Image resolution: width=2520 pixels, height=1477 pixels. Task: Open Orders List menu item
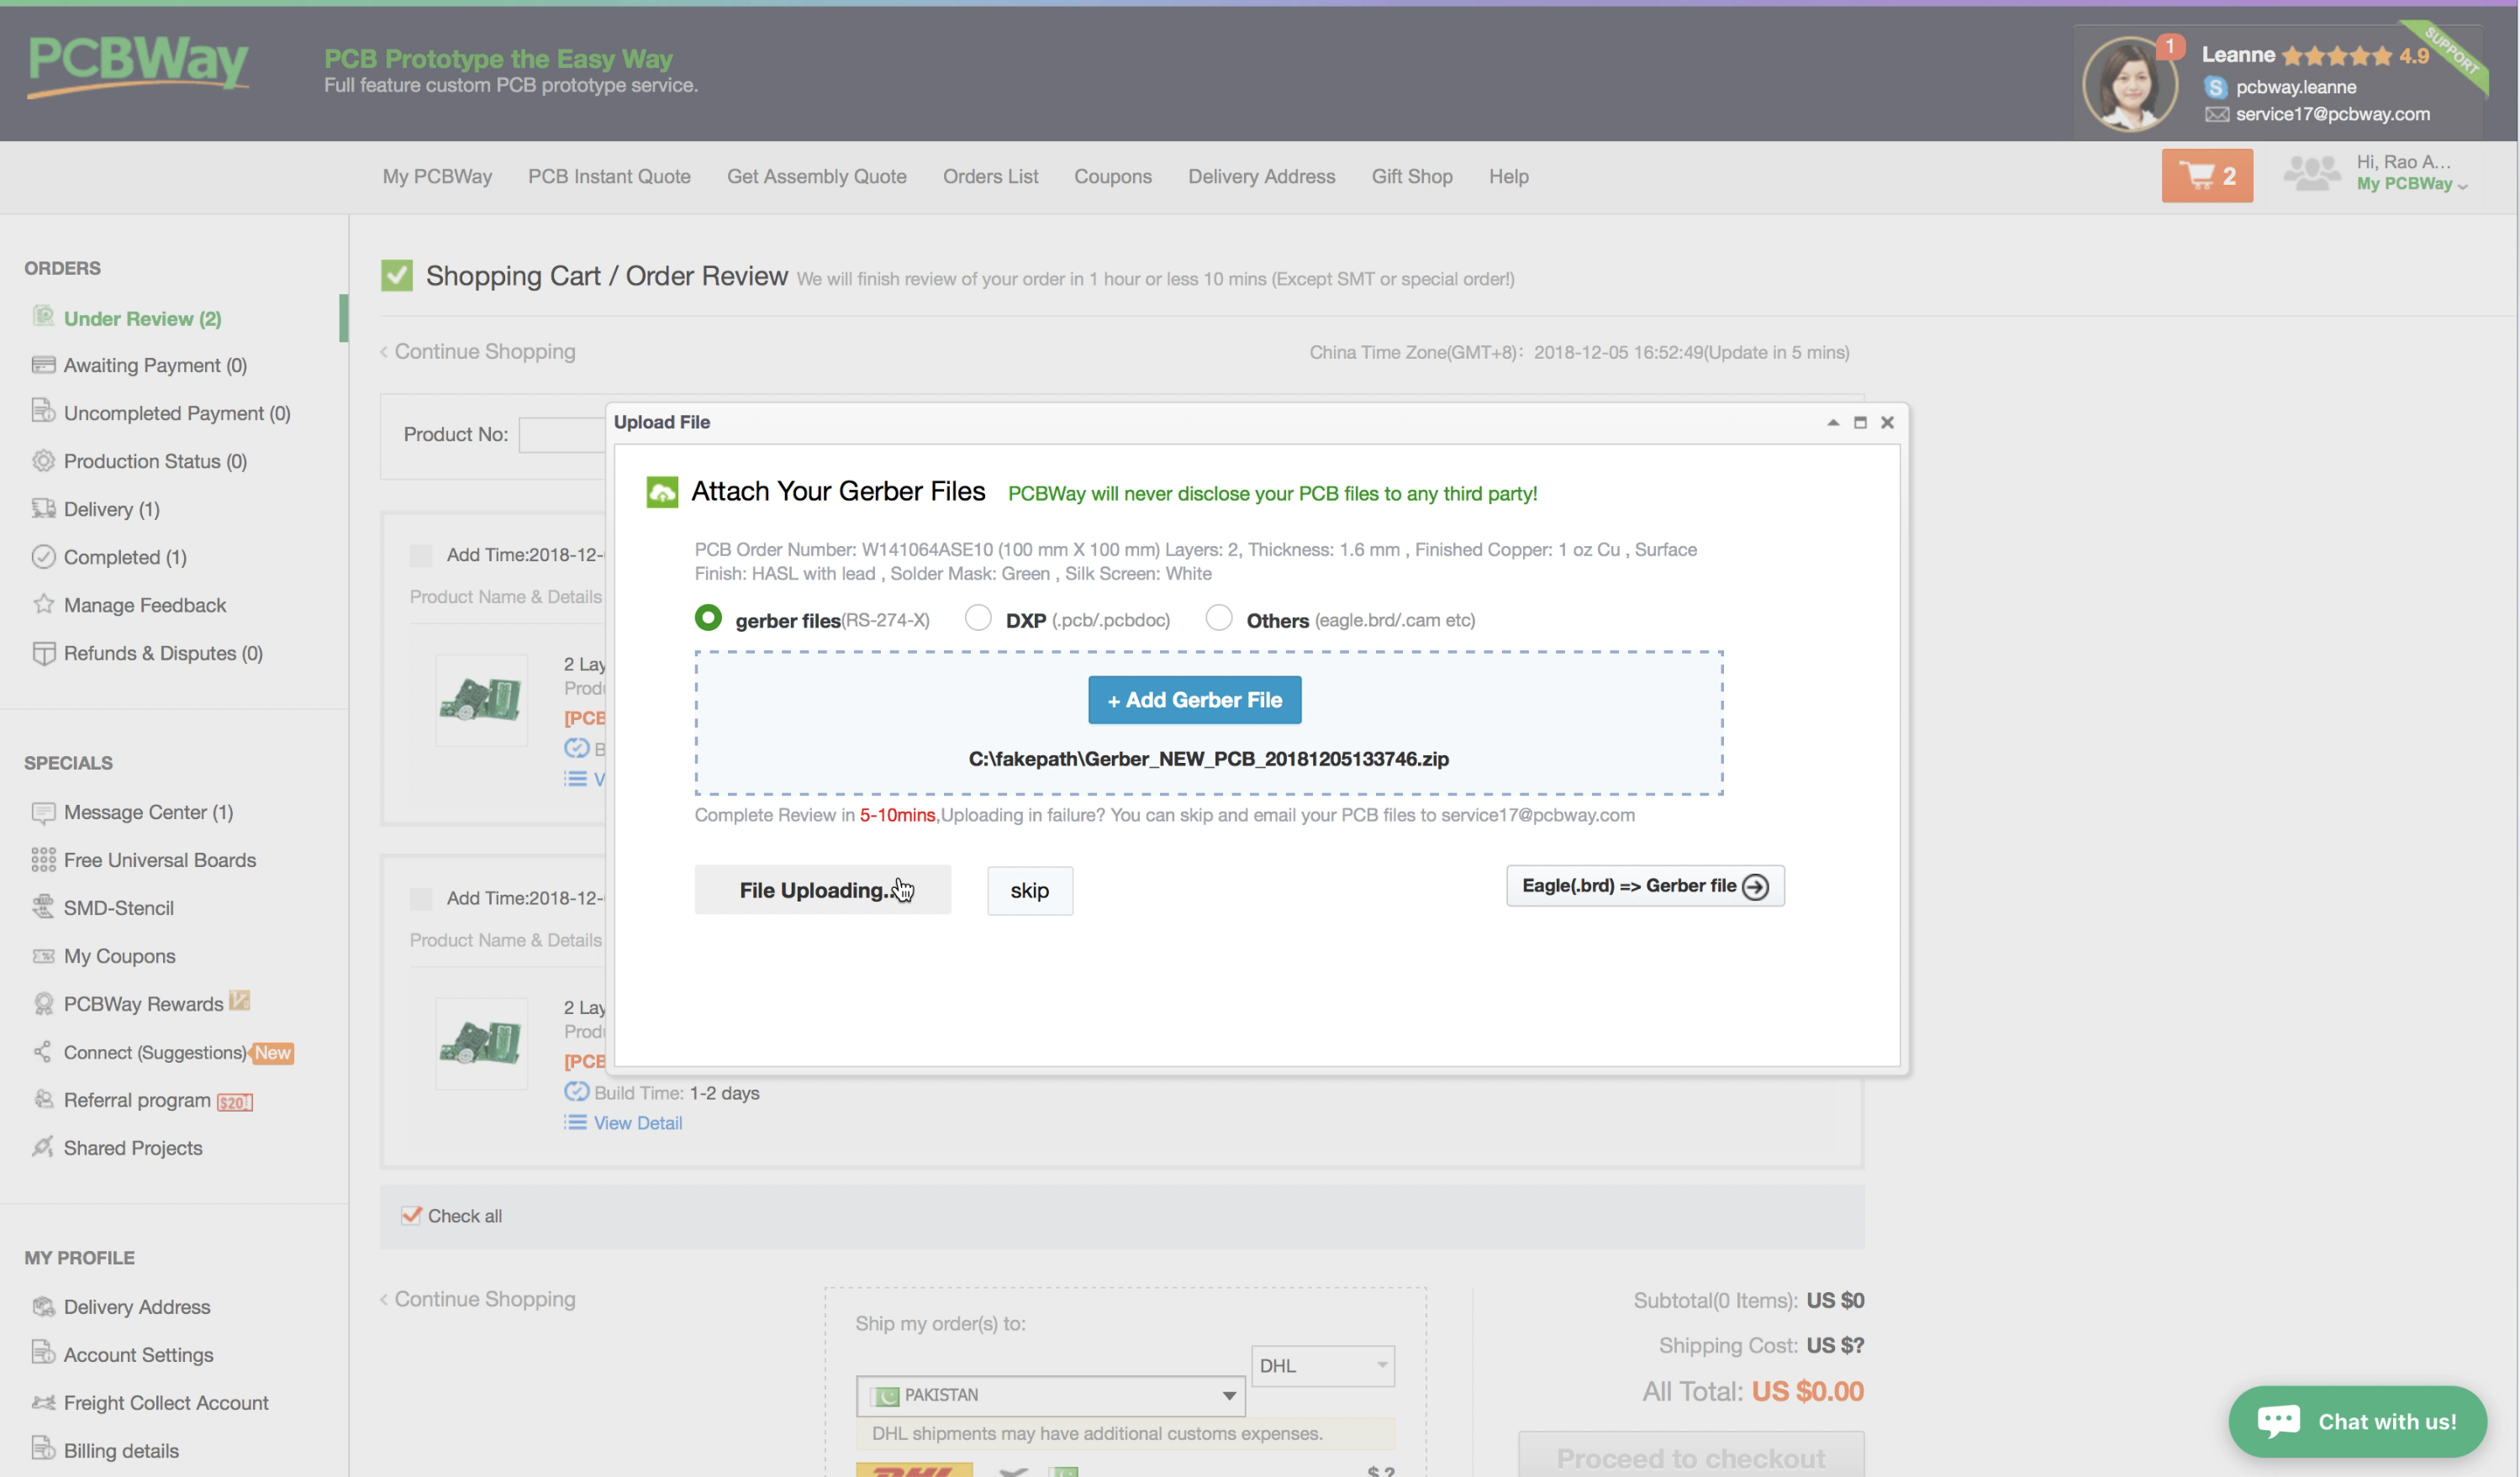tap(990, 176)
